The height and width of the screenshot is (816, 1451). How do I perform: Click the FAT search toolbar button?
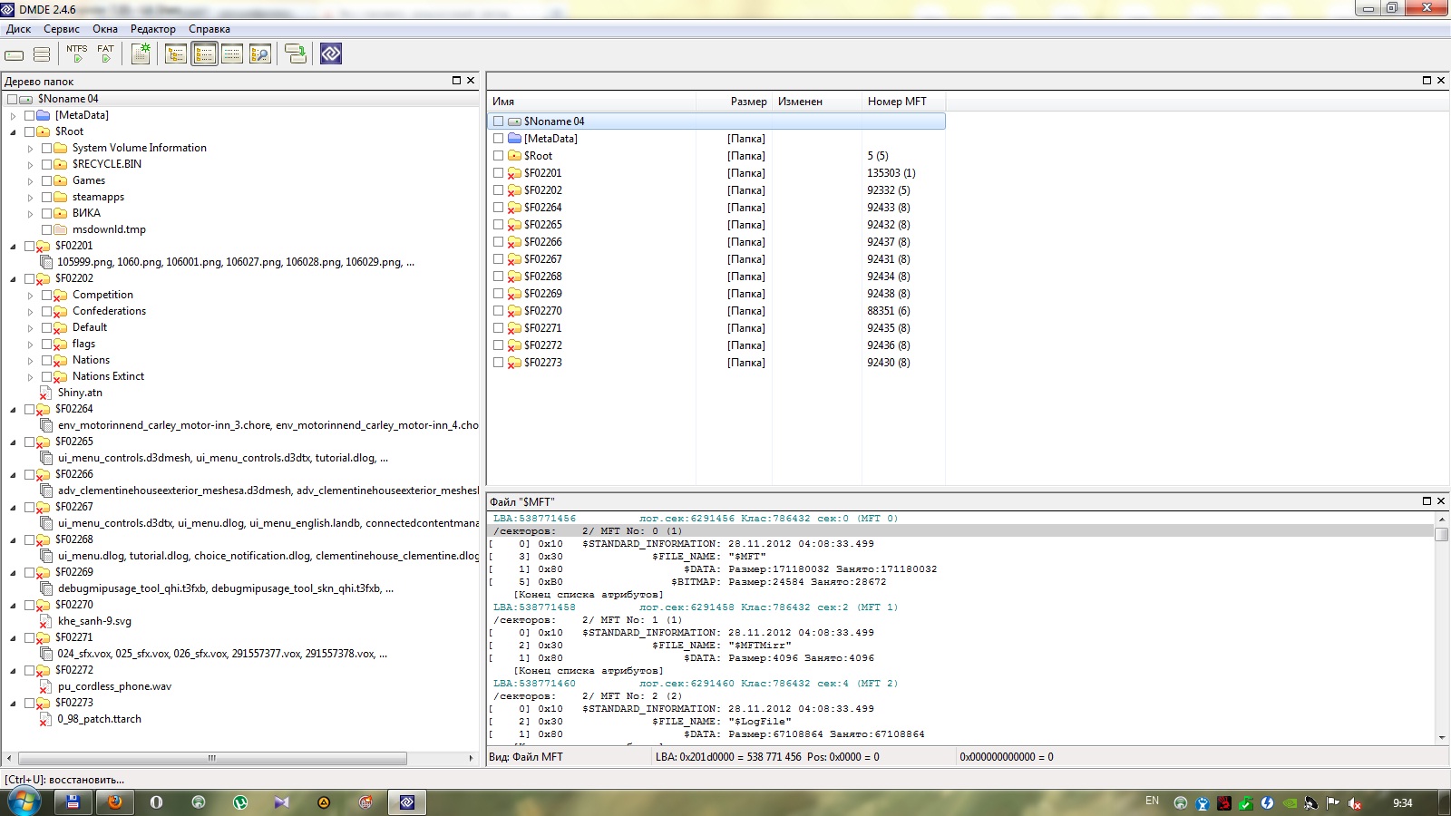pyautogui.click(x=105, y=54)
